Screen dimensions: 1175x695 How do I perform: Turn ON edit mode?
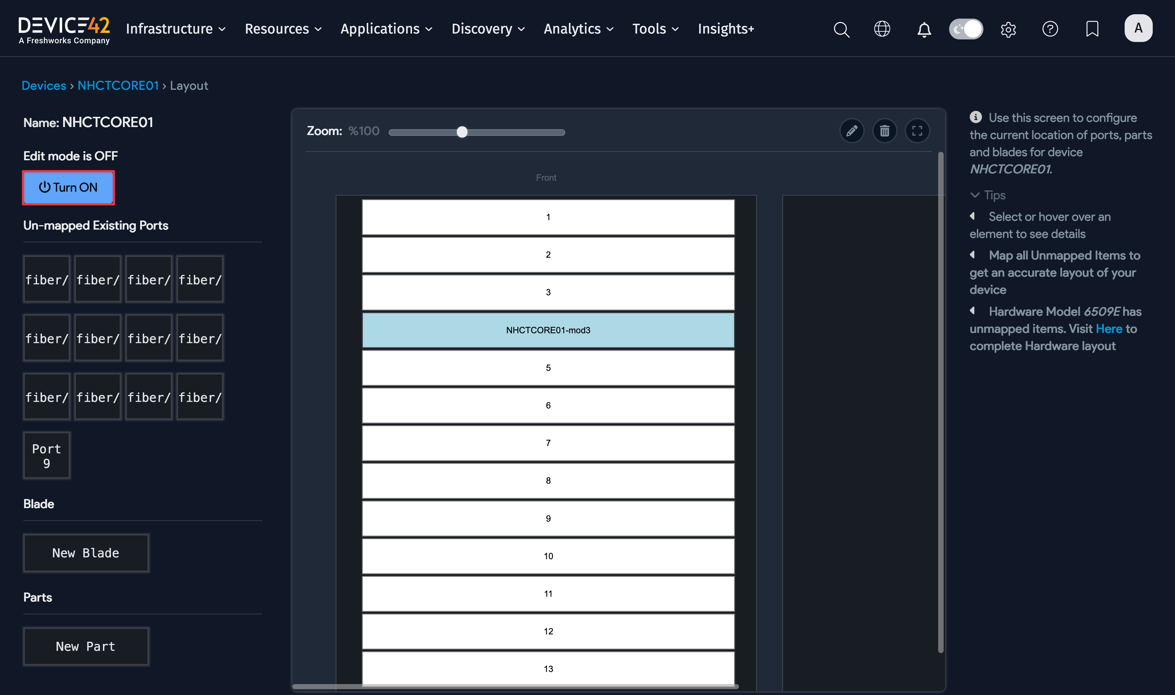[x=68, y=188]
